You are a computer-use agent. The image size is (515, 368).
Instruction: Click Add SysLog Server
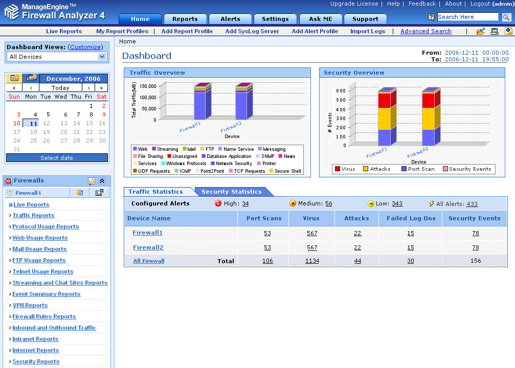pos(252,31)
